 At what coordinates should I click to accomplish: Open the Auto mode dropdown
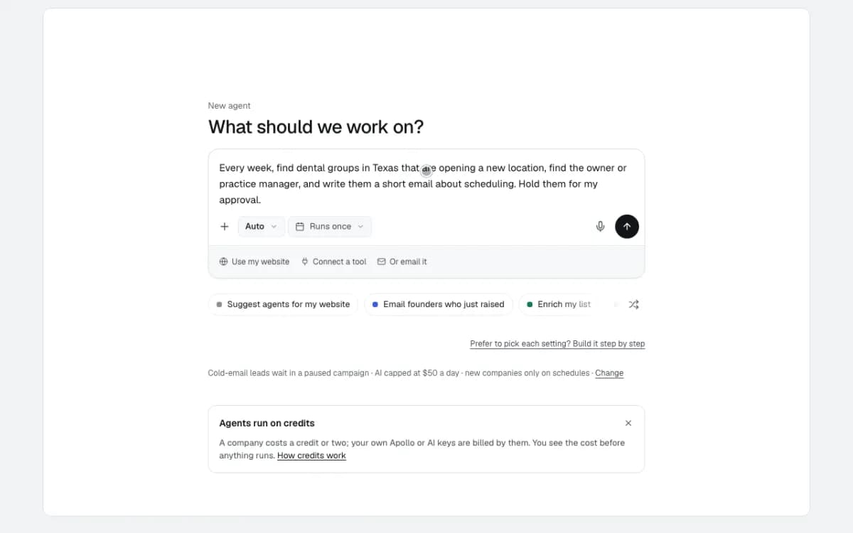pos(262,227)
